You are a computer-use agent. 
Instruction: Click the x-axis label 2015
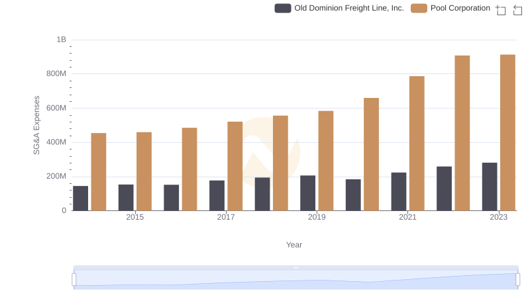coord(135,217)
